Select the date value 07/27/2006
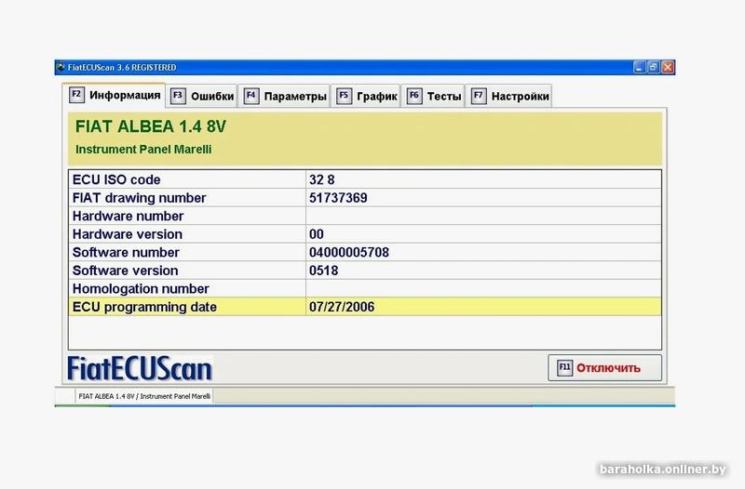745x489 pixels. (342, 307)
